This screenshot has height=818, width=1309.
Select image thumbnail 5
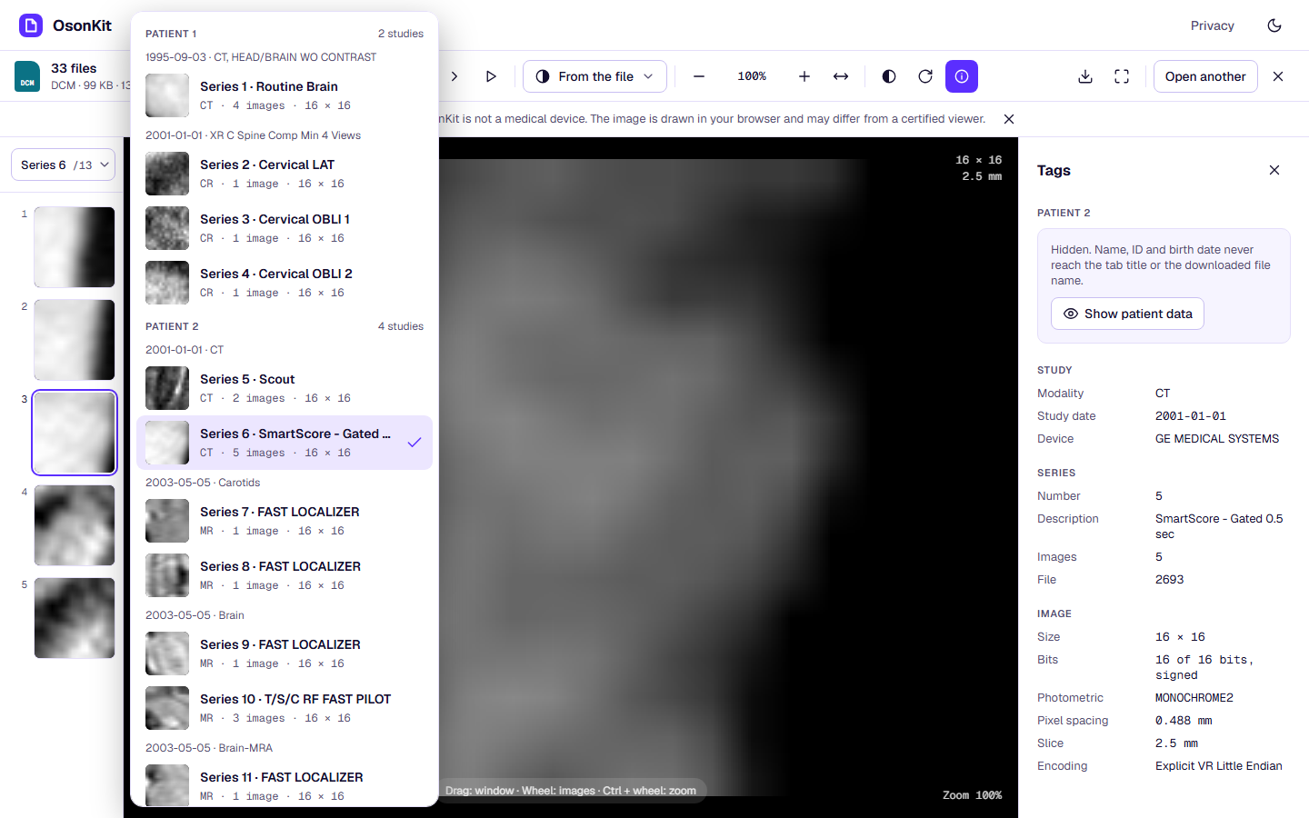click(x=75, y=618)
